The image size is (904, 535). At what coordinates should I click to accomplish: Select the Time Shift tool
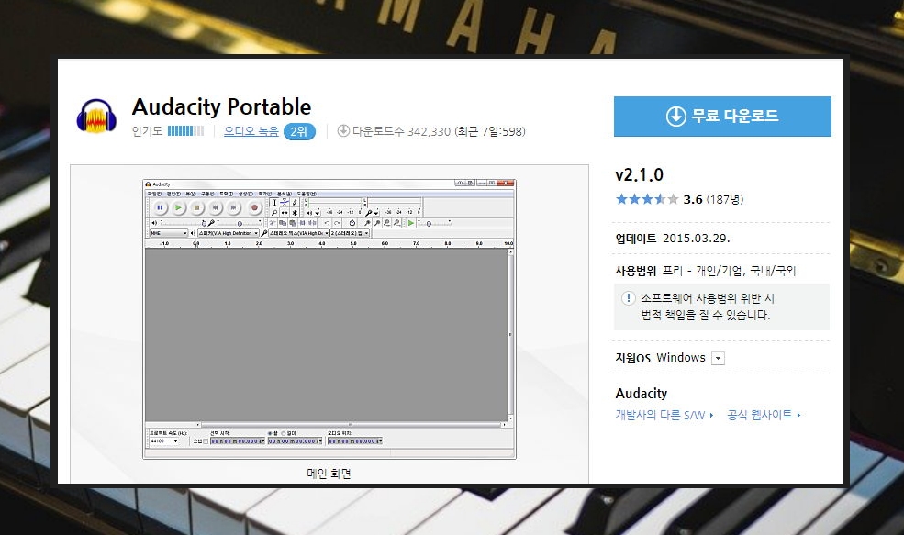tap(285, 213)
